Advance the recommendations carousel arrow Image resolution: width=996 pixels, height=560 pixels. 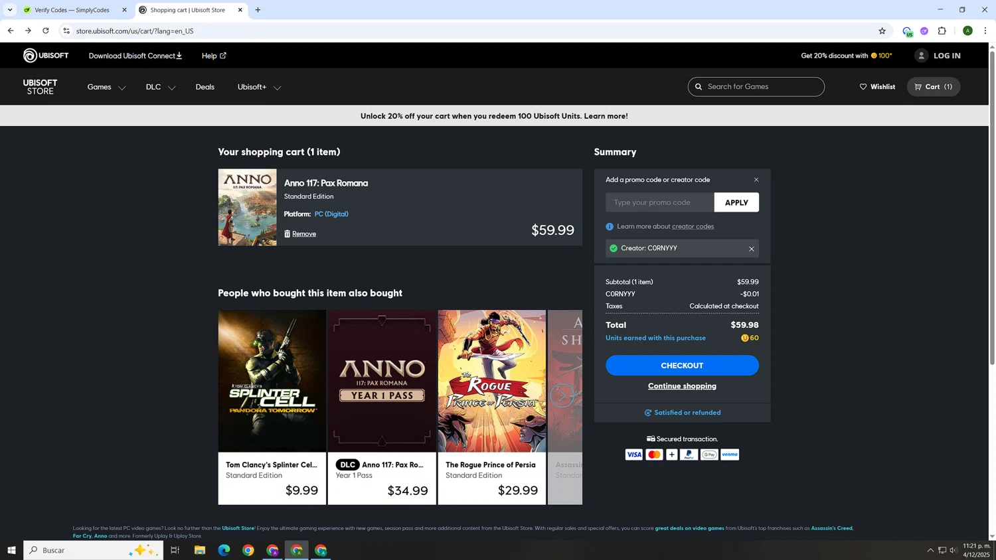point(562,396)
